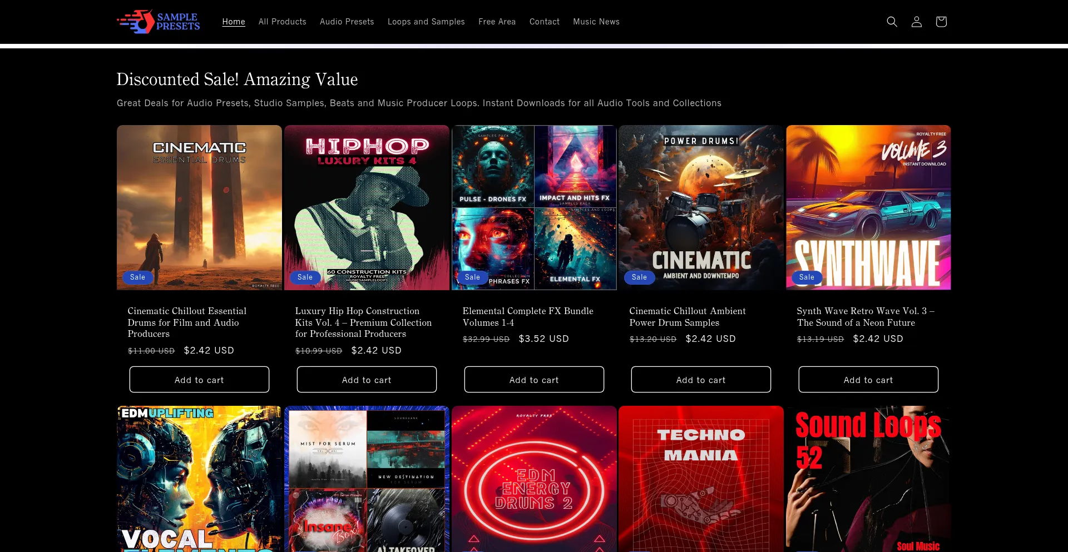Click the Cinematic Essential Drums cover image

tap(199, 207)
